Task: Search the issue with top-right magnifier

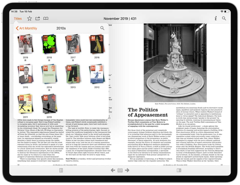Action: click(x=224, y=18)
